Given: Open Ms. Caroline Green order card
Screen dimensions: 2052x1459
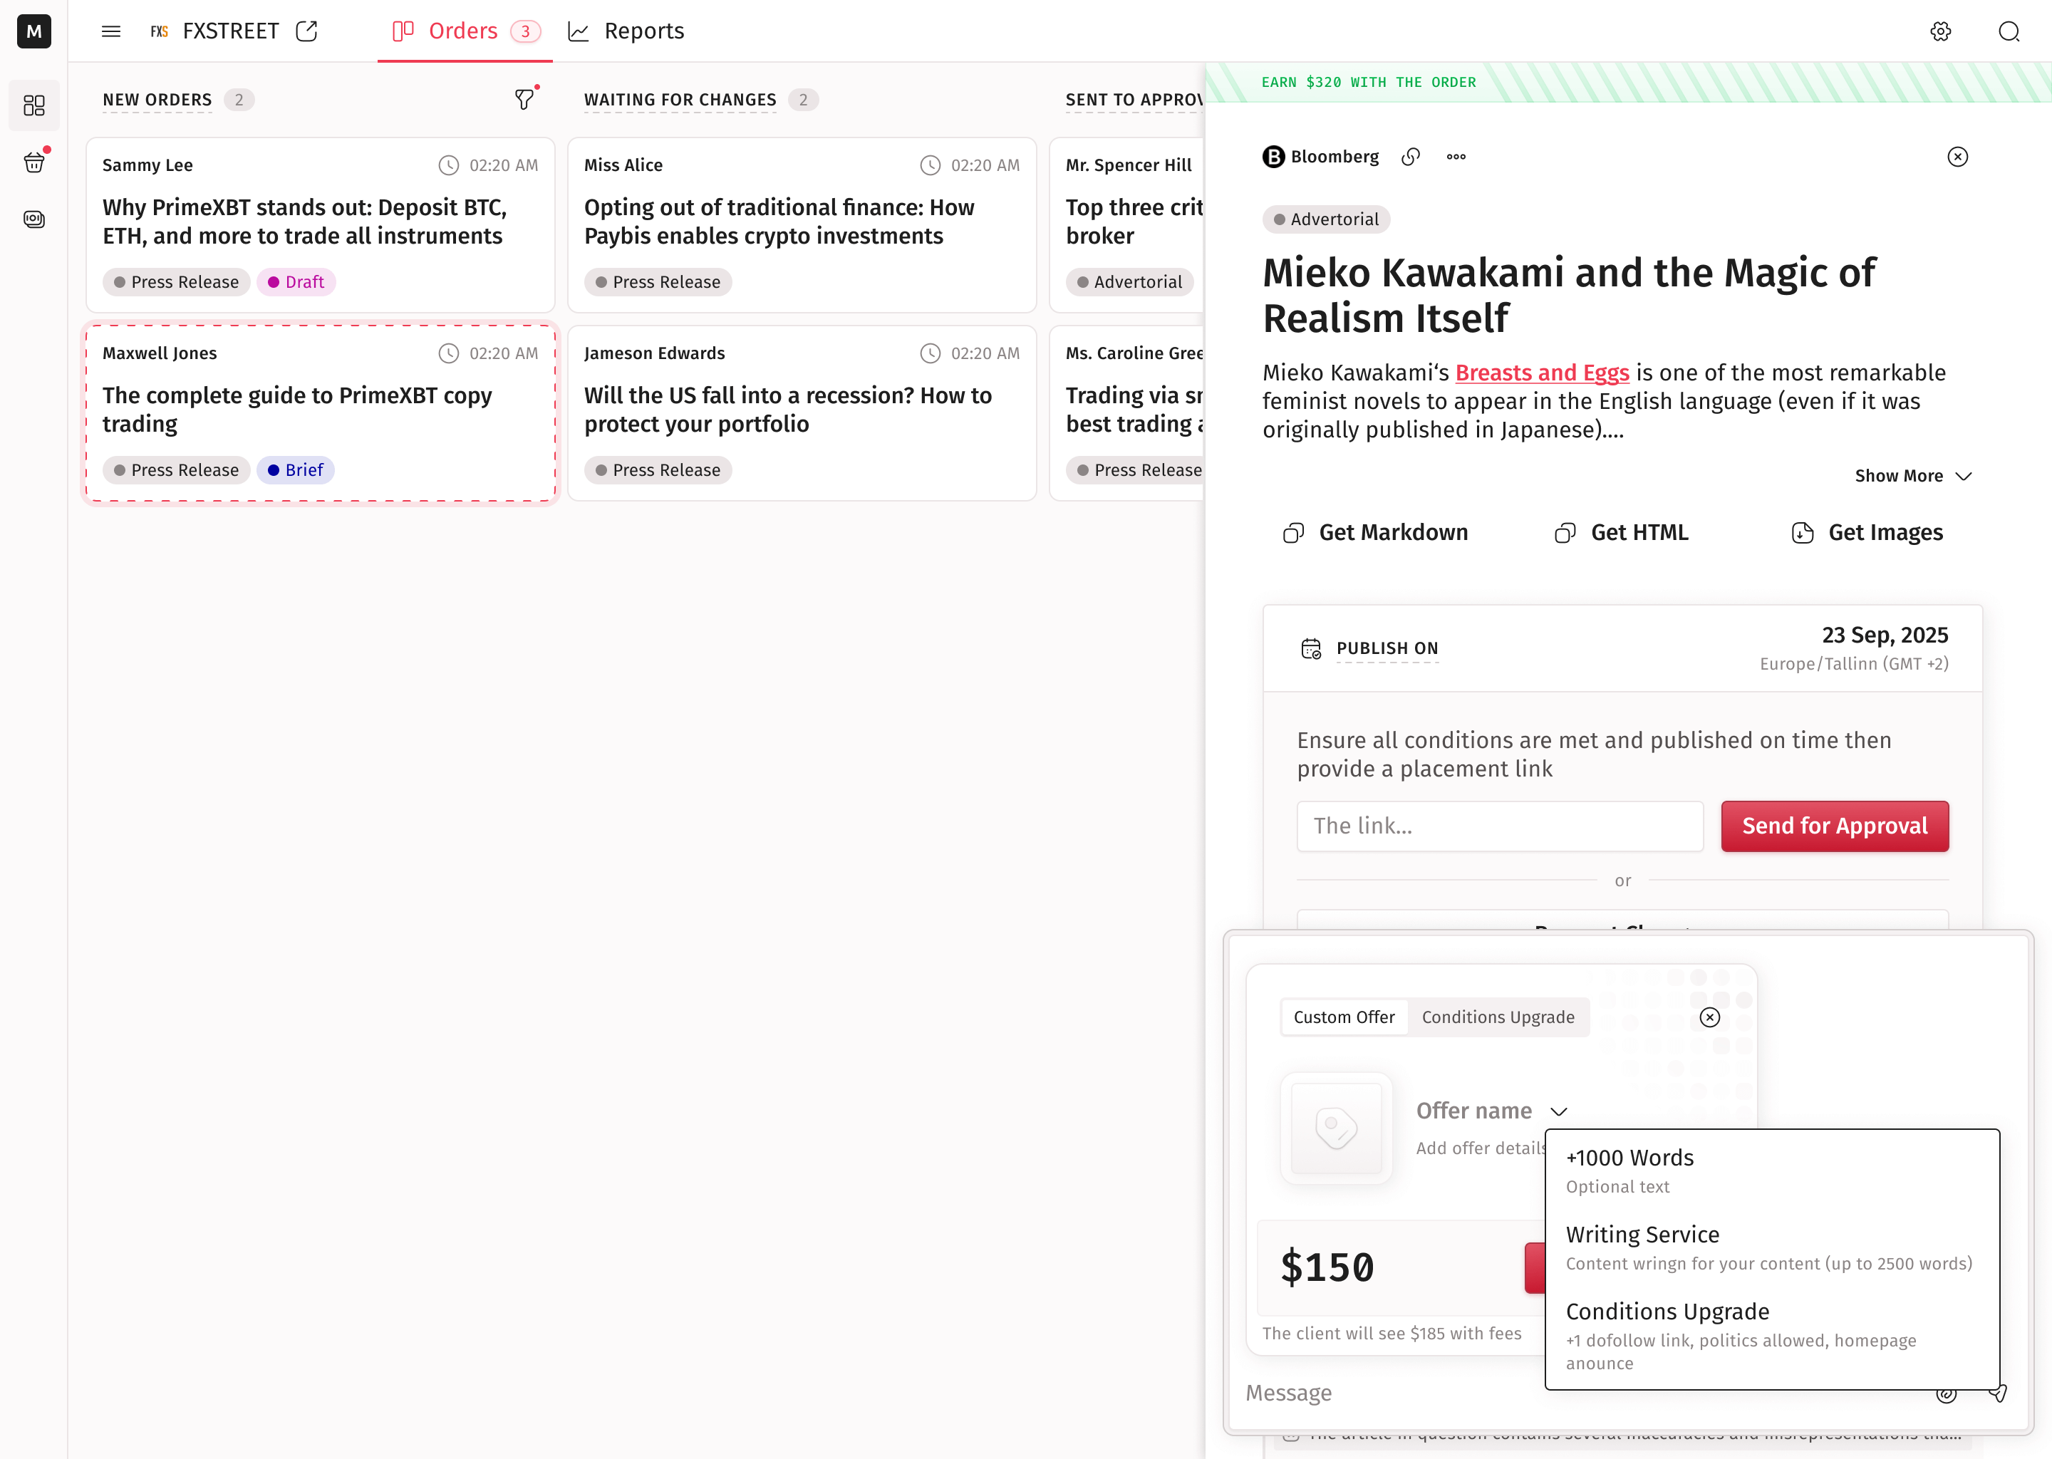Looking at the screenshot, I should coord(1126,412).
